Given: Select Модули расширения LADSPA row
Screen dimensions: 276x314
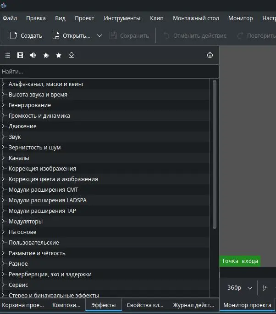Looking at the screenshot, I should pos(105,200).
